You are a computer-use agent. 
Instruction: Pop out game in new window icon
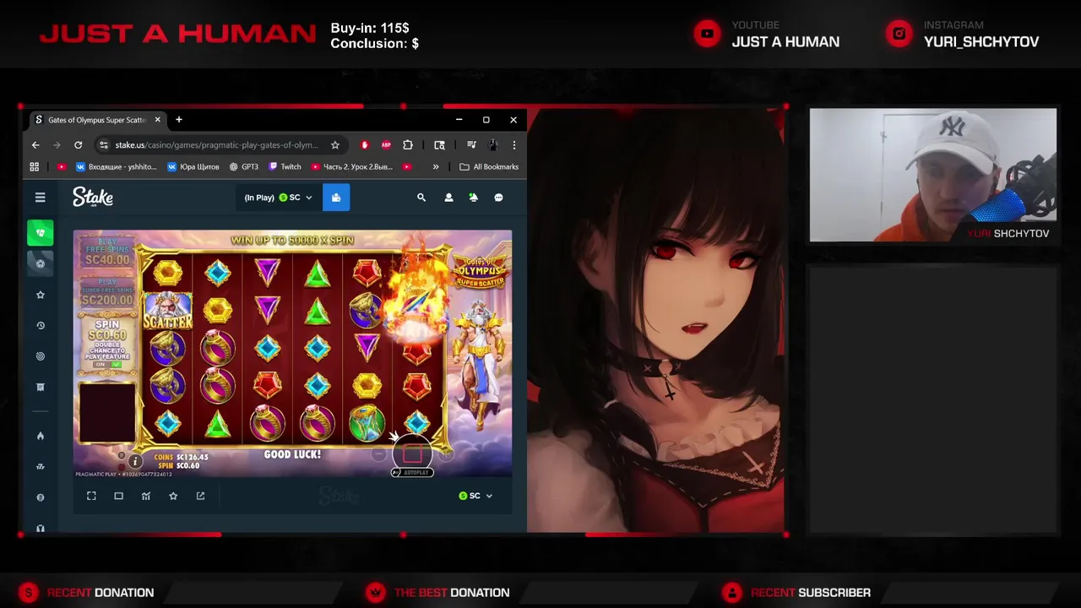(200, 496)
